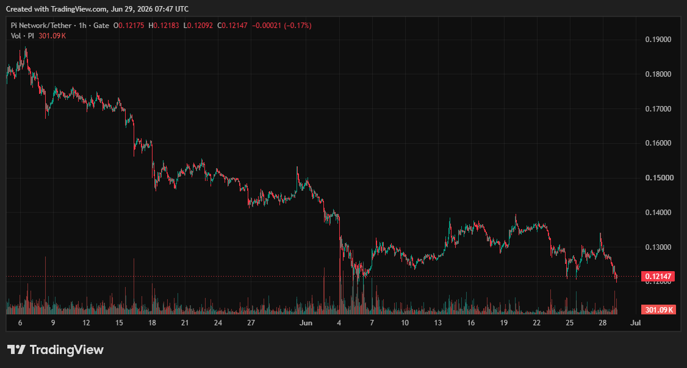Screen dimensions: 687x368
Task: Click the 7 date label on time axis
Action: click(x=372, y=322)
